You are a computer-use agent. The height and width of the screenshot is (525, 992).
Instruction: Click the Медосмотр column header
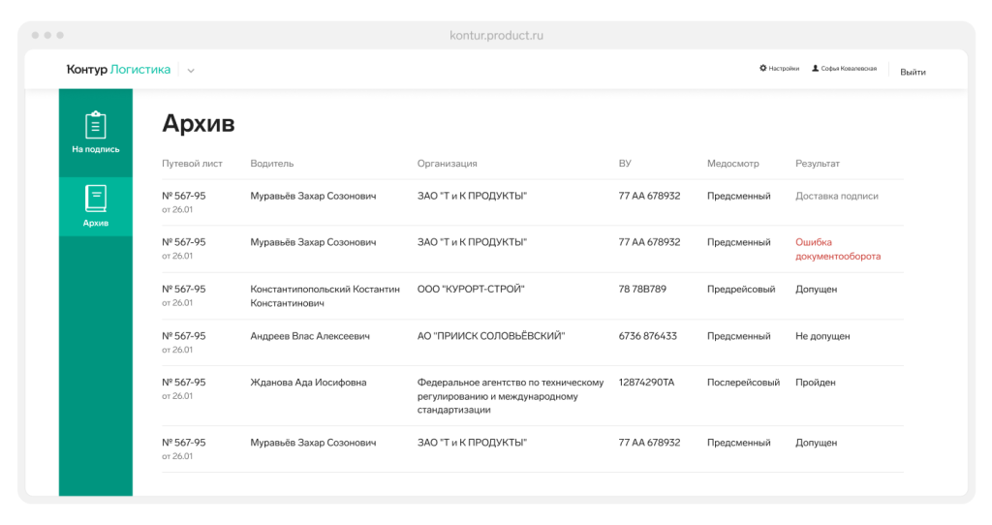[732, 164]
